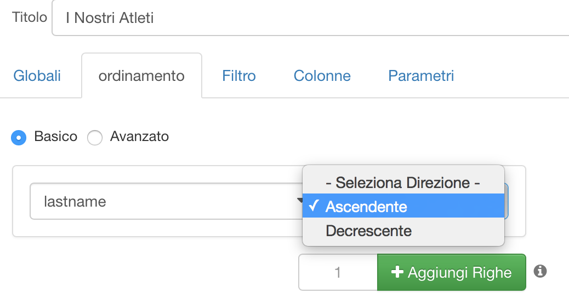569x305 pixels.
Task: Open the Colonne tab
Action: [322, 76]
